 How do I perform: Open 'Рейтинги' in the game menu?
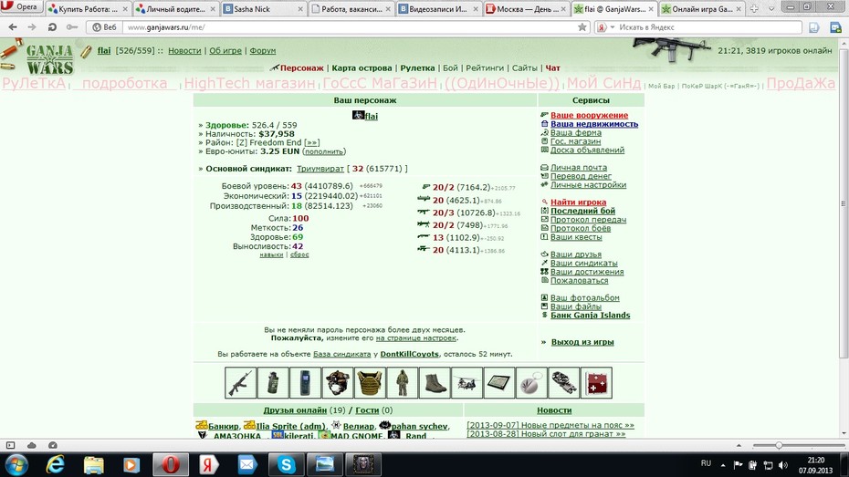485,68
